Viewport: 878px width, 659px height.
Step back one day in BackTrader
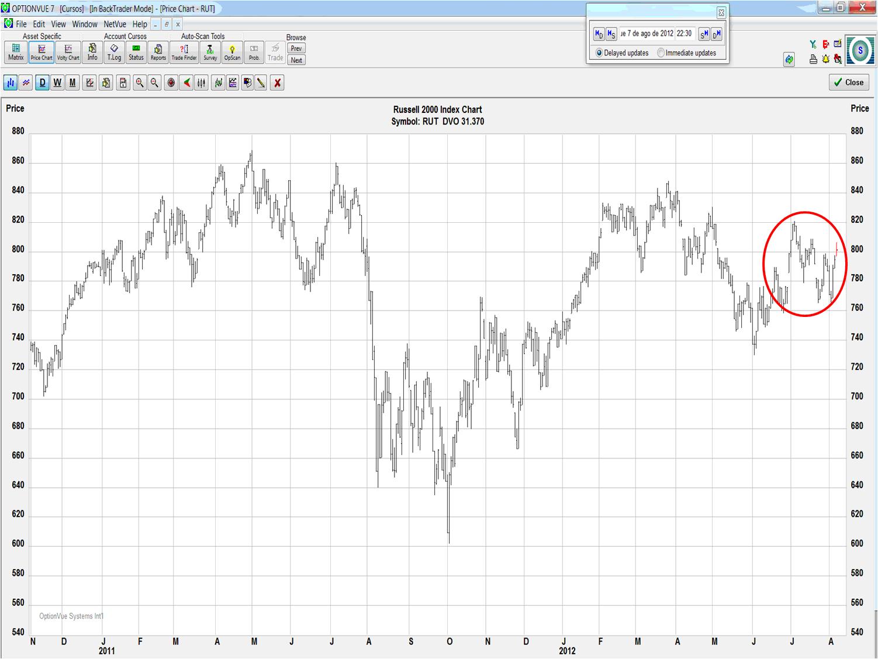point(599,34)
